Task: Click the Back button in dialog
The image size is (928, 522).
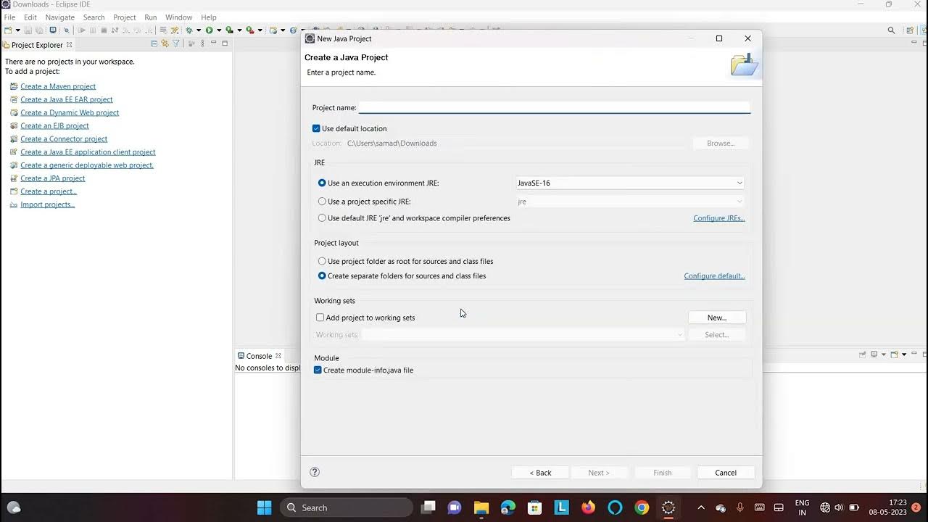Action: [540, 473]
